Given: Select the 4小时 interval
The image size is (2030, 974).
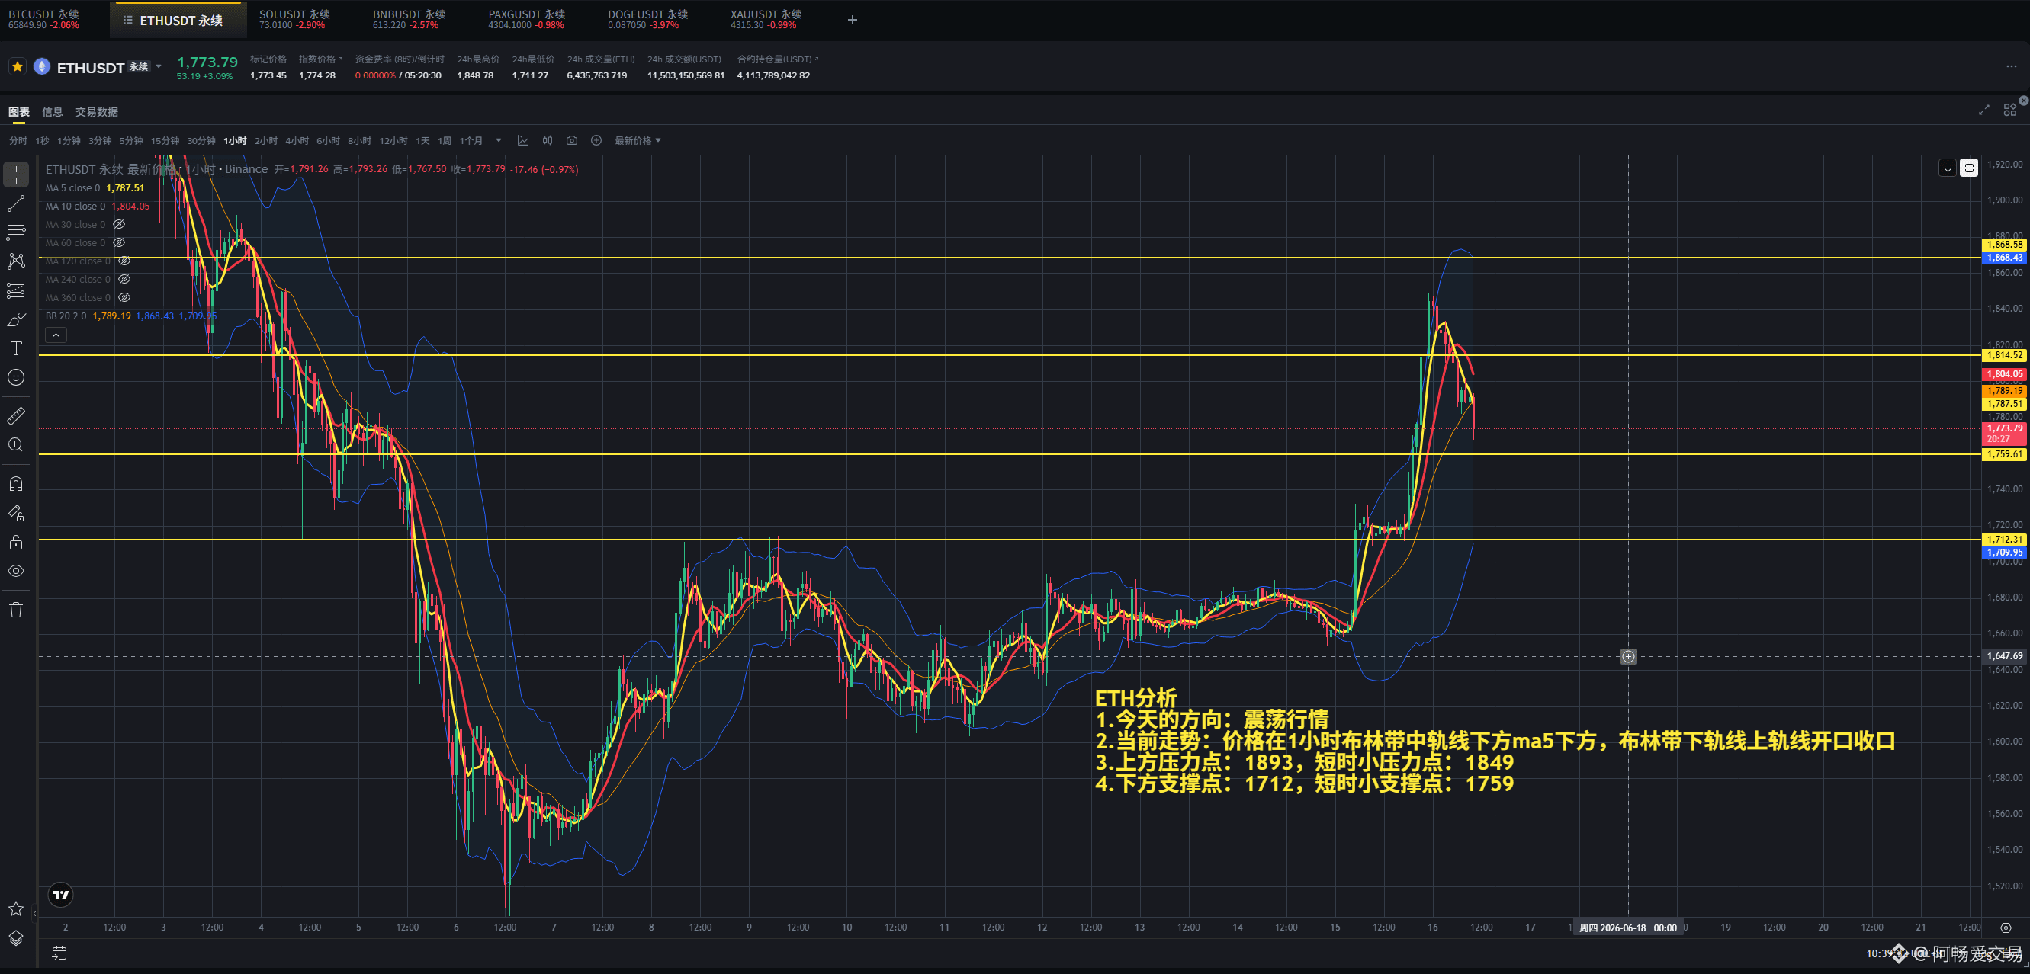Looking at the screenshot, I should point(297,140).
